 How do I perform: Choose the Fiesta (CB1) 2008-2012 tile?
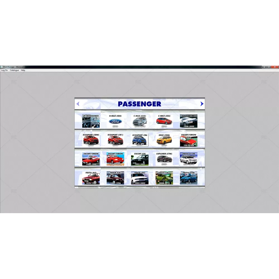(164, 178)
